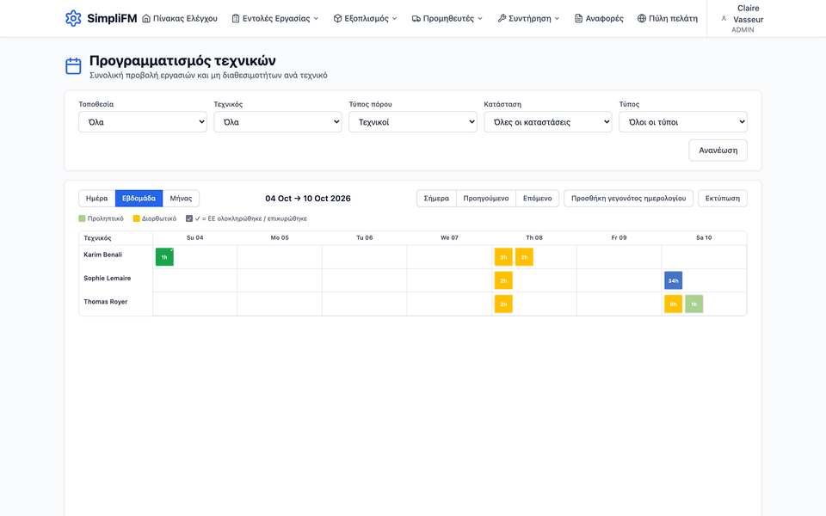Image resolution: width=826 pixels, height=516 pixels.
Task: Click the green Προληπτικό legend swatch
Action: 83,218
